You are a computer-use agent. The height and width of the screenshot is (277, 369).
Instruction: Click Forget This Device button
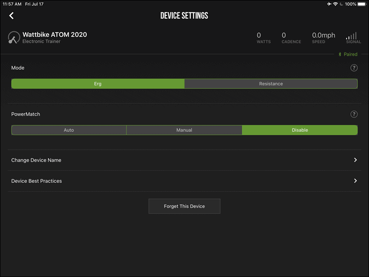184,206
